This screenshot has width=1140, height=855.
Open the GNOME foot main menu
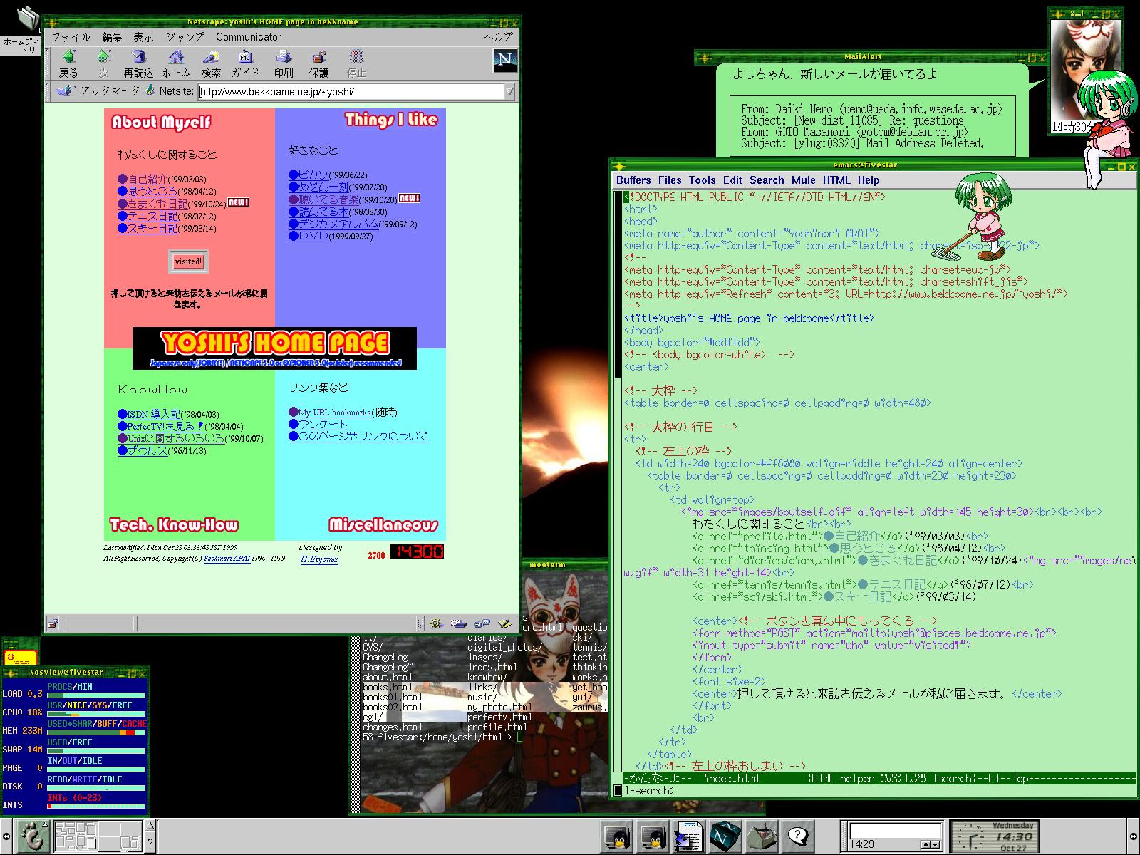point(32,836)
